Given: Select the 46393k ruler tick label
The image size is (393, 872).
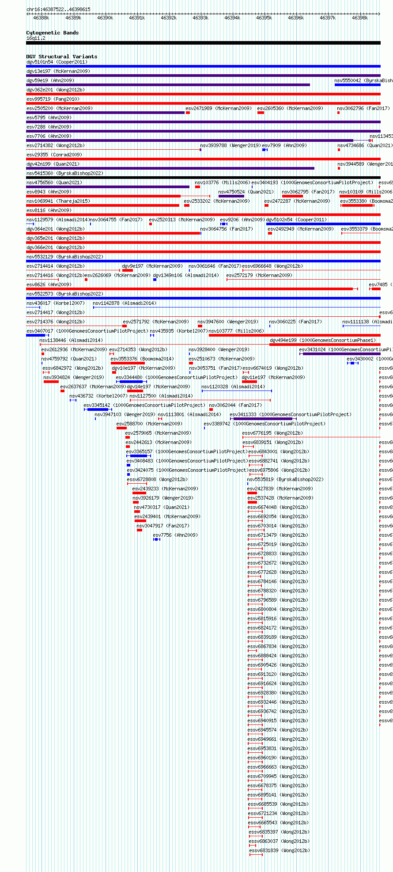Looking at the screenshot, I should click(200, 18).
